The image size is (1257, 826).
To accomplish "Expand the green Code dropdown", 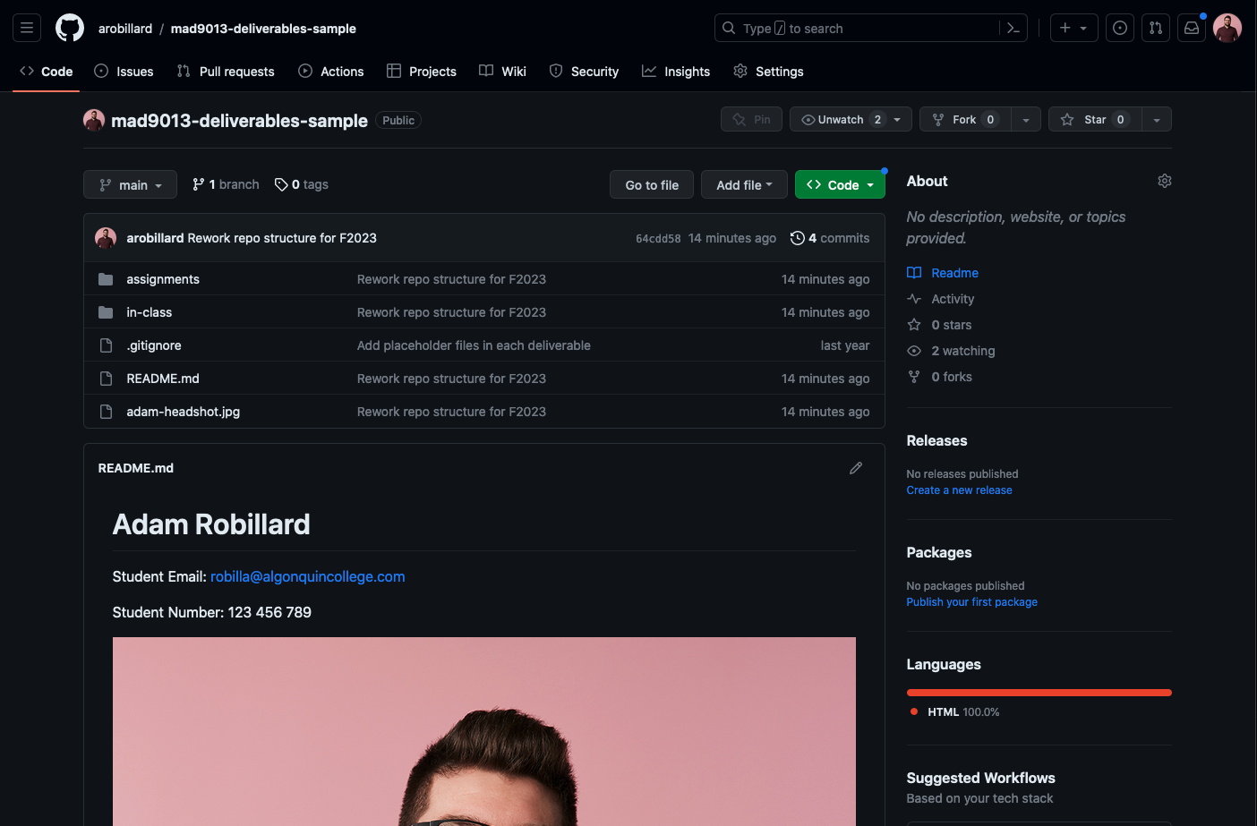I will click(x=840, y=184).
